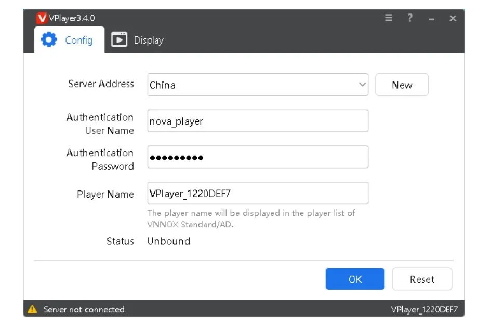Click the New server button
The width and height of the screenshot is (491, 328).
pos(402,85)
